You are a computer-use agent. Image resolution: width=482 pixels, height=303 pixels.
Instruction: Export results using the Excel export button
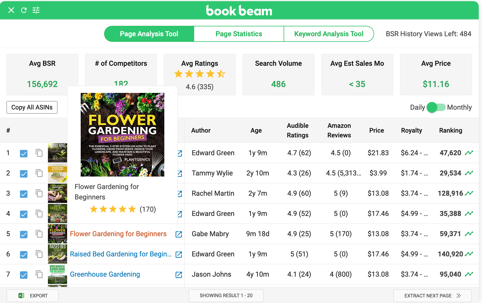click(32, 296)
